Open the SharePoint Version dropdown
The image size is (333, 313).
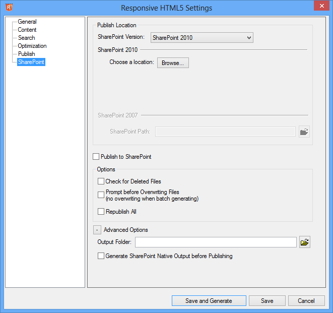(202, 38)
